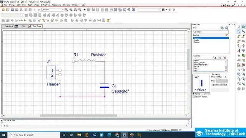Switch to the Start Page tab

click(x=8, y=26)
